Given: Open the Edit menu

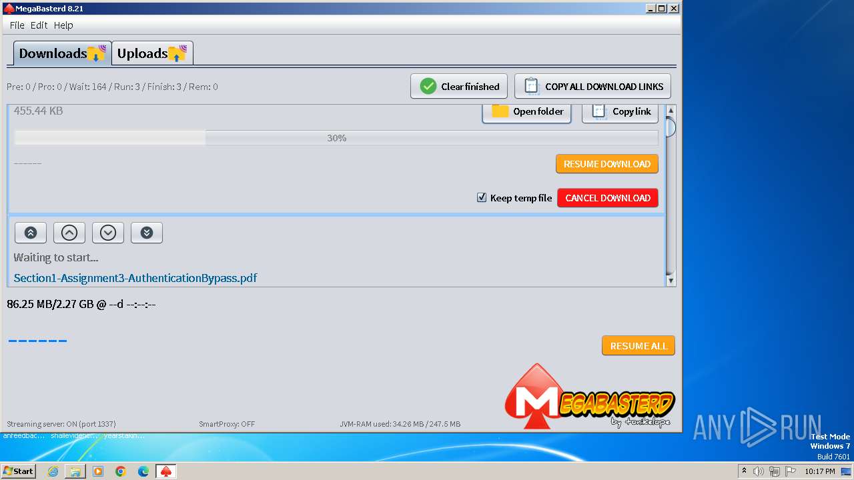Looking at the screenshot, I should point(39,25).
